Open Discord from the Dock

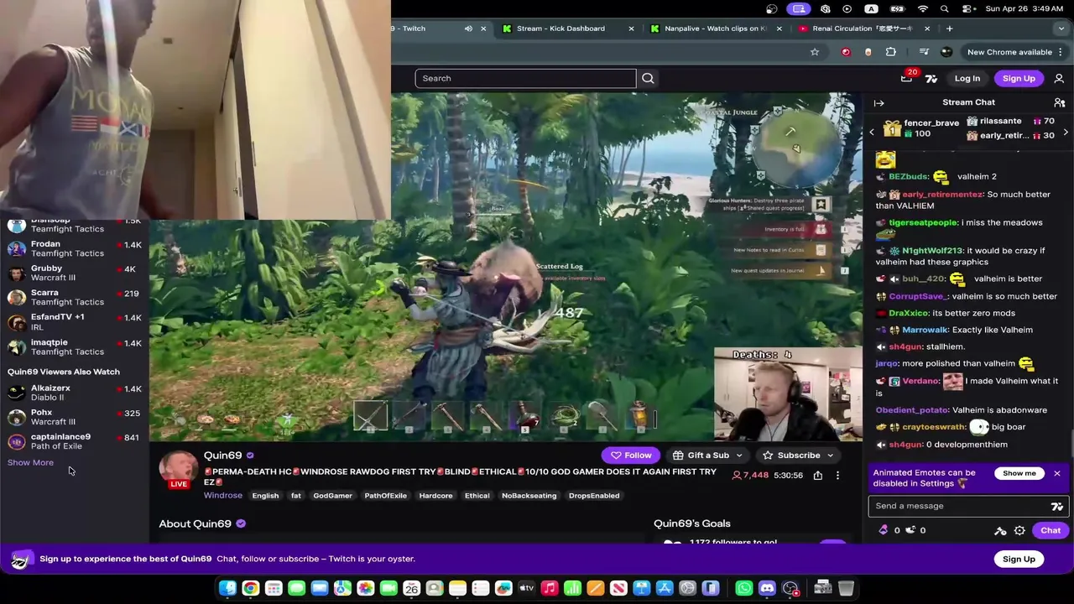click(767, 588)
